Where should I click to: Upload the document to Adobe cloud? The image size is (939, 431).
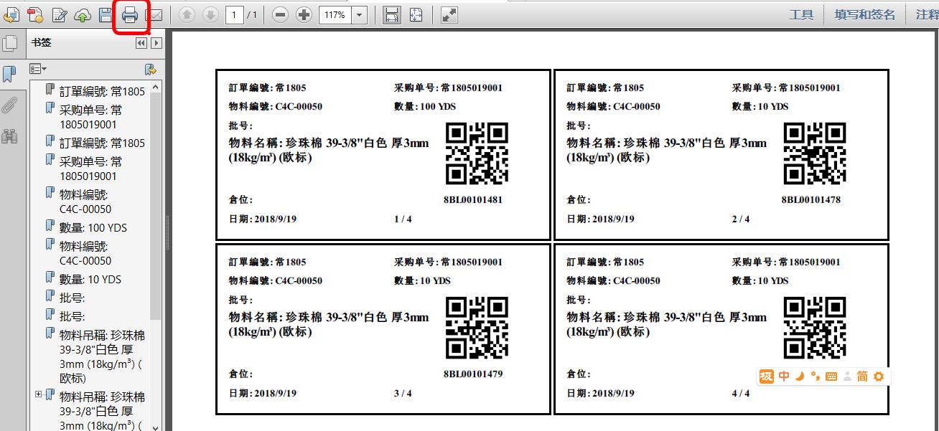(x=83, y=14)
